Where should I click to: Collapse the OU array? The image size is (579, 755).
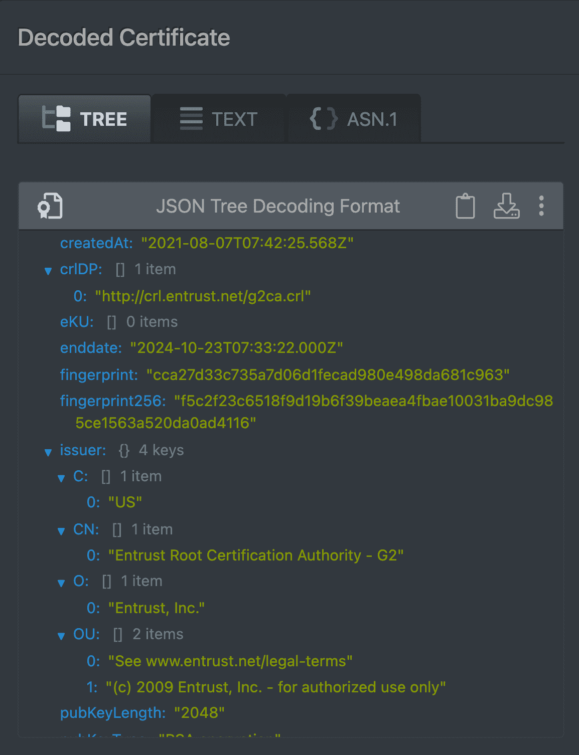point(61,636)
